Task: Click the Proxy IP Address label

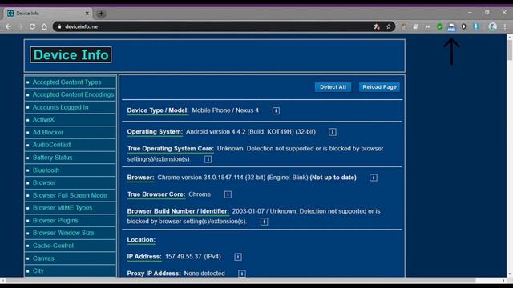Action: (x=154, y=274)
